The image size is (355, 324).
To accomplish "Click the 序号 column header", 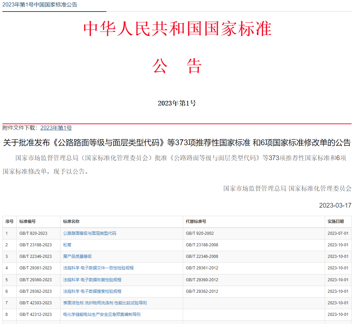I will 10,222.
